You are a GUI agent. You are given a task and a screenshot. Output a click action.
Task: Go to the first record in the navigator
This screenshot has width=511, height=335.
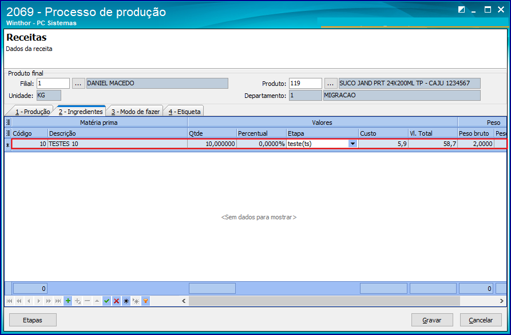point(10,301)
